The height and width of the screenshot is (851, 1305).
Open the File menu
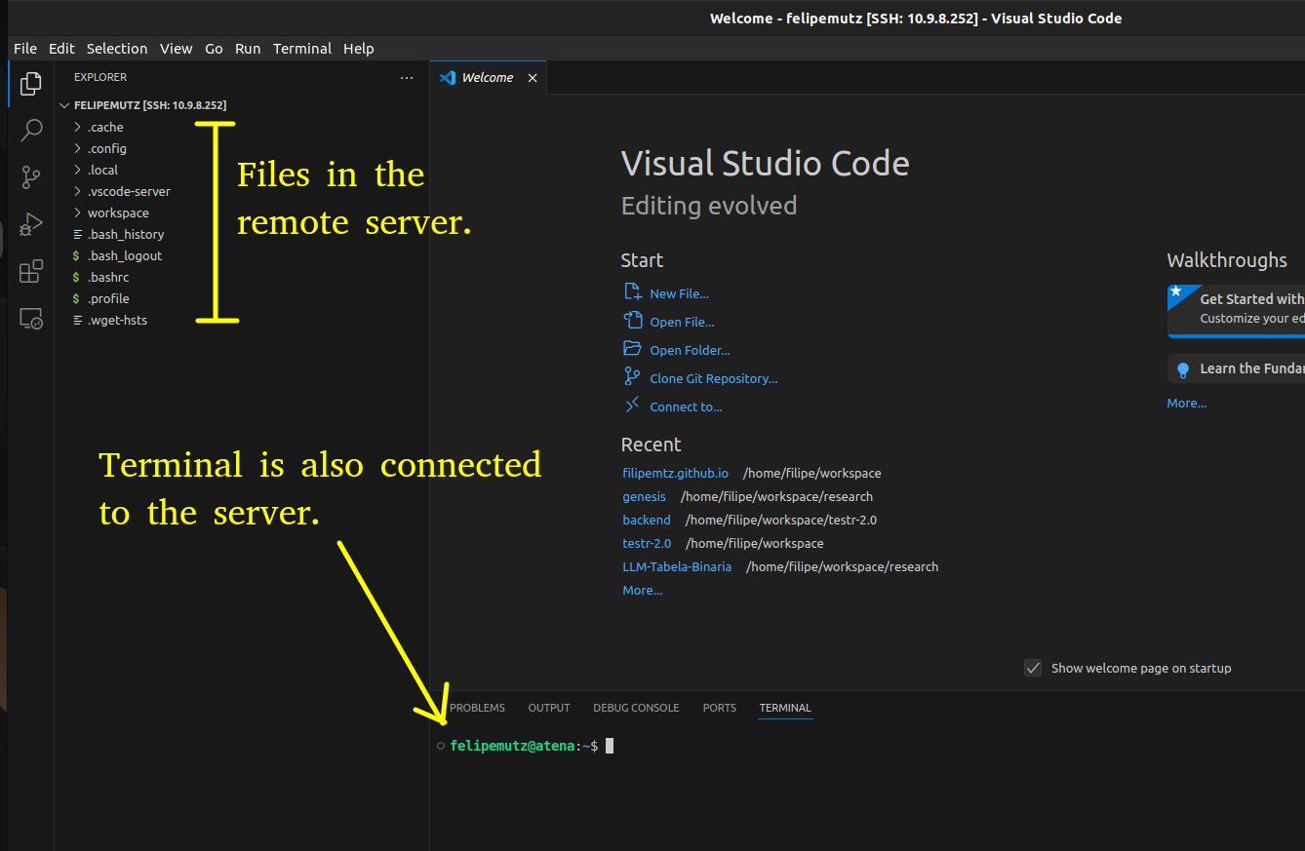[x=25, y=48]
